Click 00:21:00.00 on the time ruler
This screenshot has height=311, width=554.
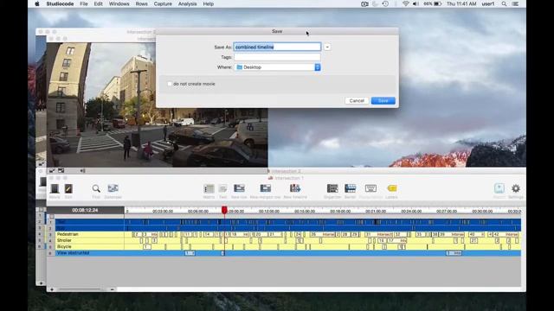[376, 211]
